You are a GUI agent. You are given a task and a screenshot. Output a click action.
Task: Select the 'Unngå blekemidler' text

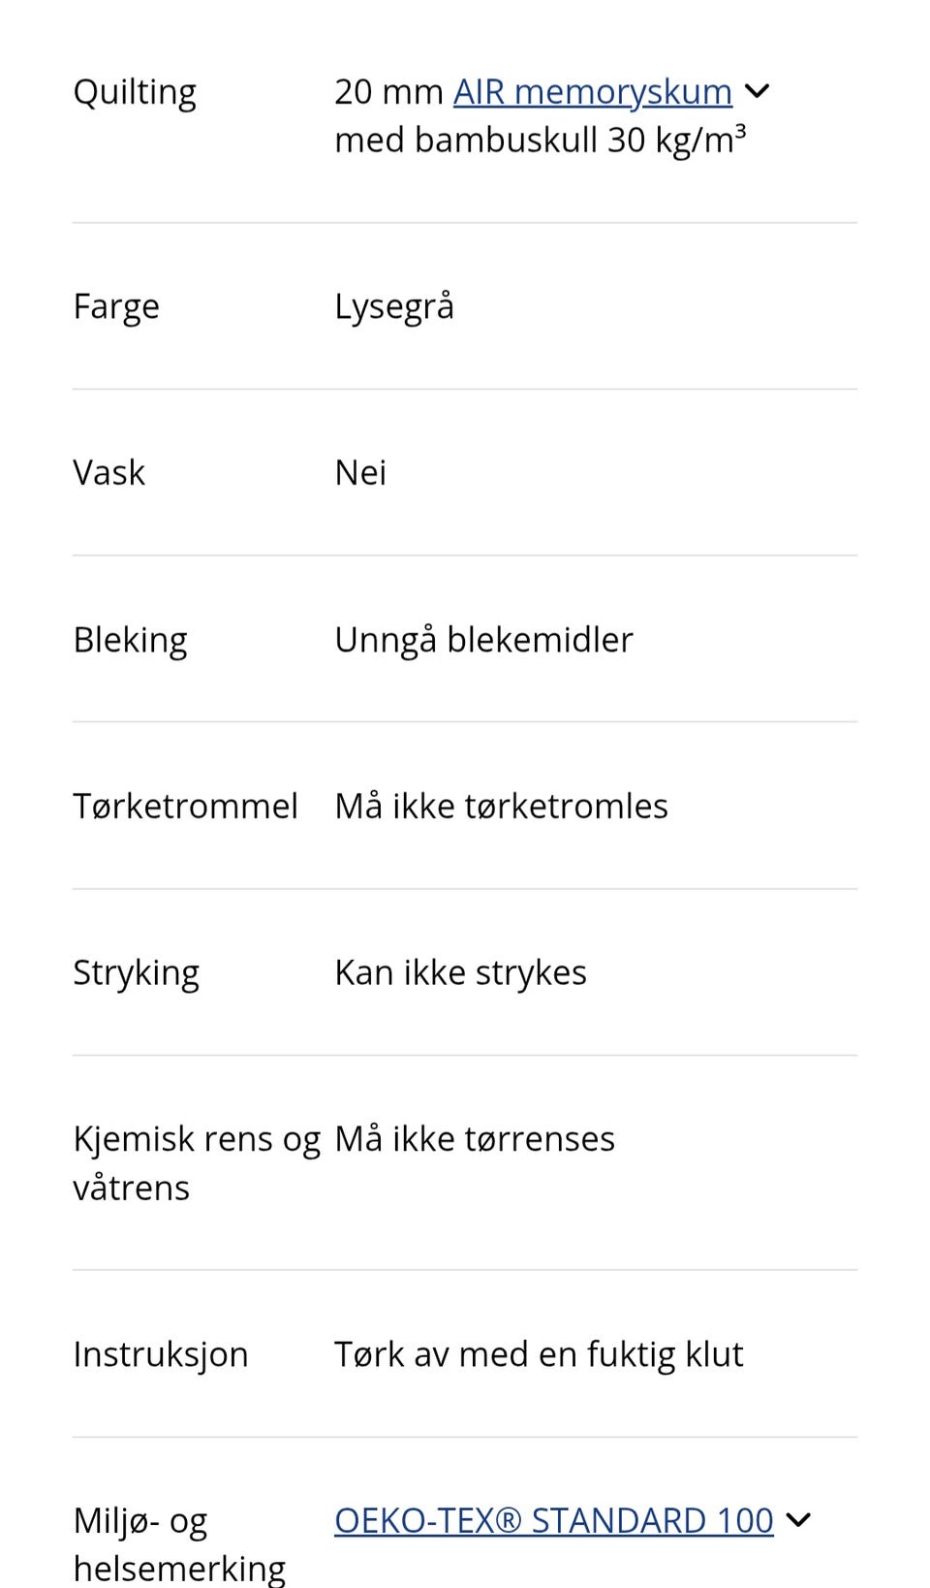point(483,640)
